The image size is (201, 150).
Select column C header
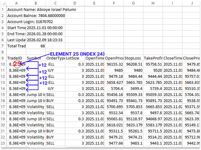[x=55, y=3]
